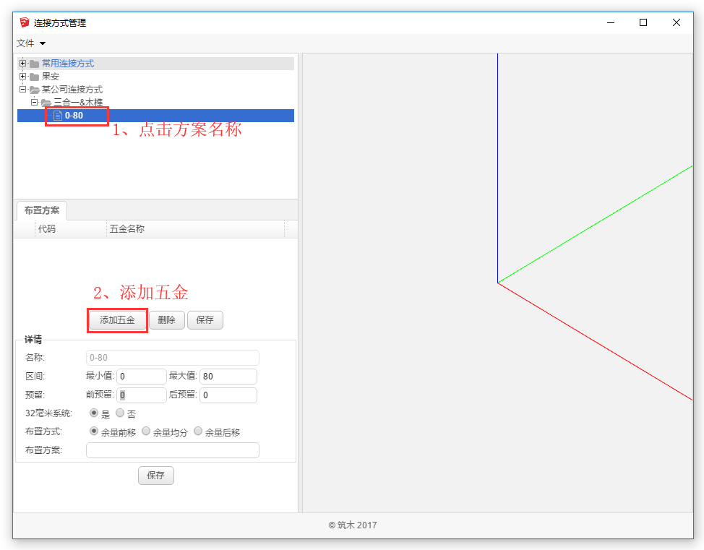Open the 文件 menu

31,43
